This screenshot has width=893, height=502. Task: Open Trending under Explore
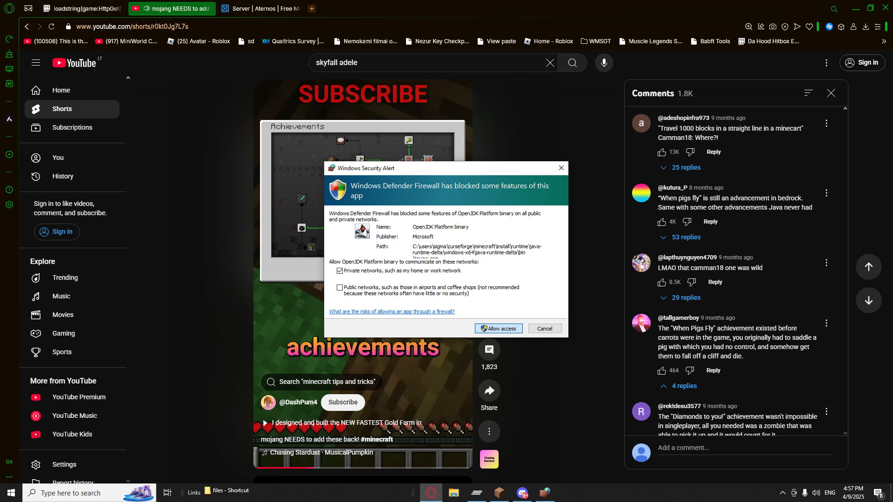coord(72,277)
